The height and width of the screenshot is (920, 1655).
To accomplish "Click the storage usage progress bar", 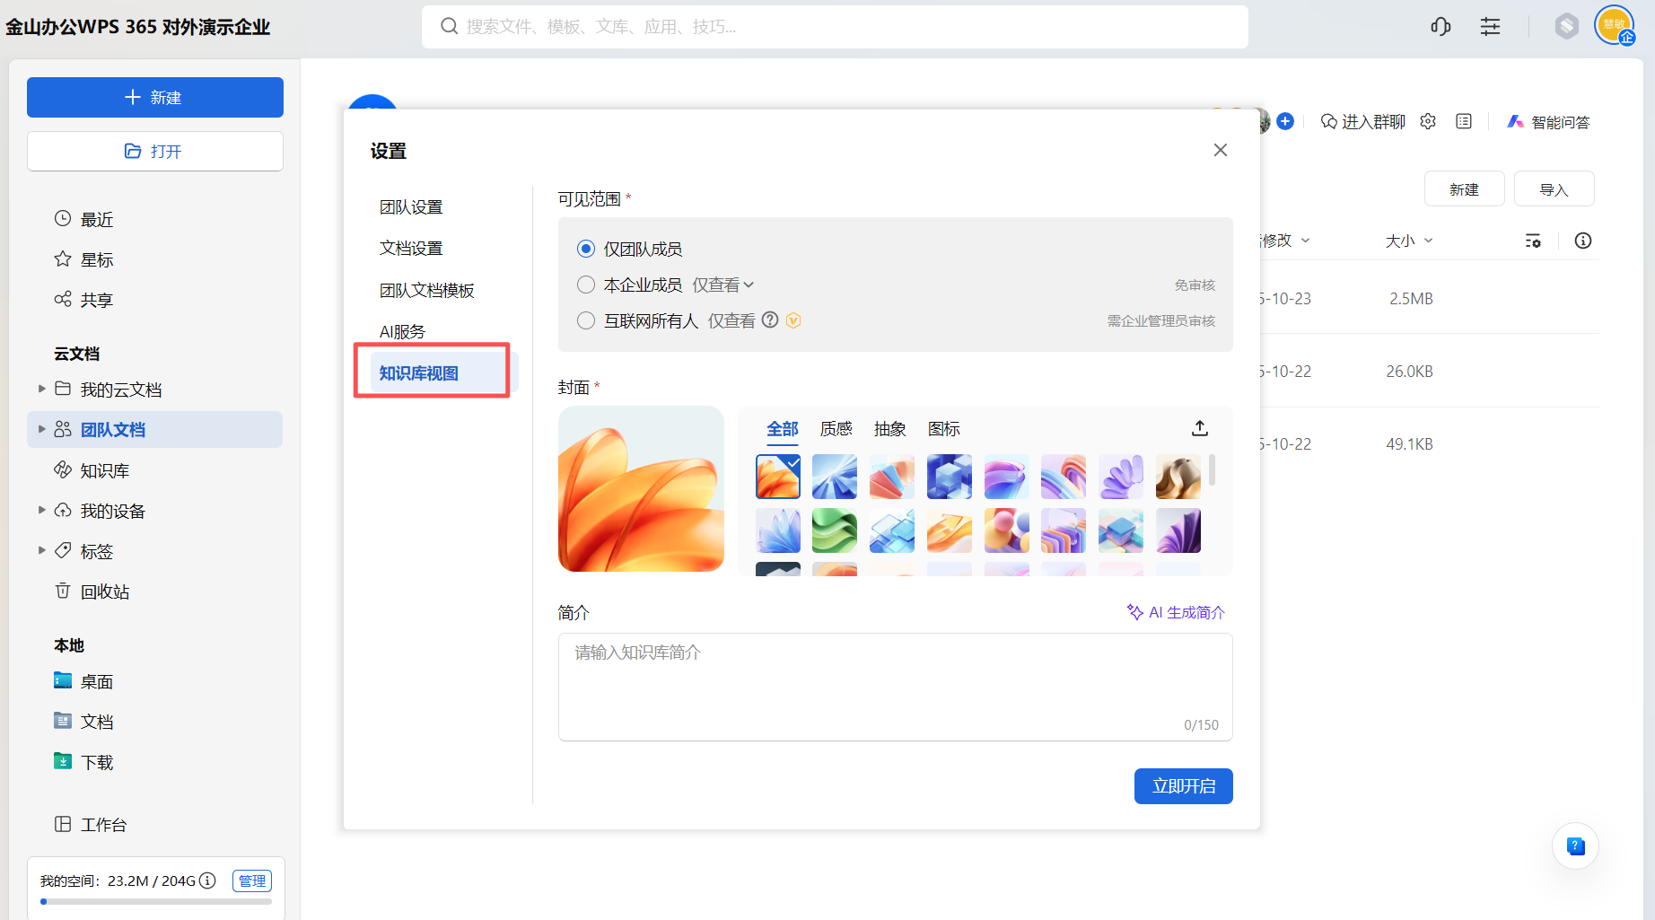I will [156, 901].
